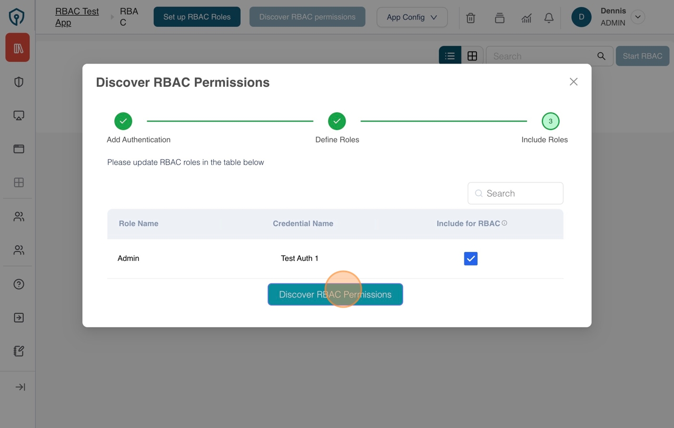The width and height of the screenshot is (674, 428).
Task: Select the screen-share icon in the sidebar
Action: click(x=17, y=115)
